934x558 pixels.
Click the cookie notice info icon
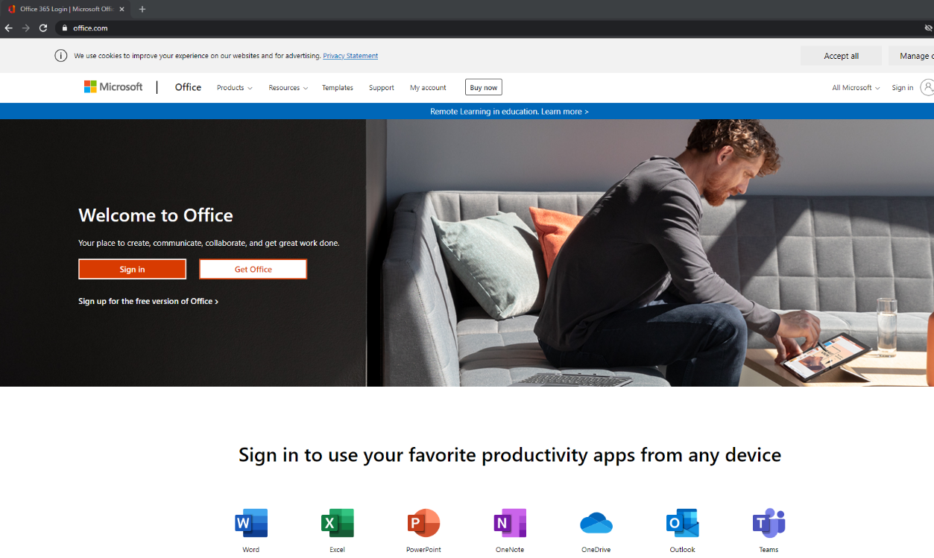point(61,56)
